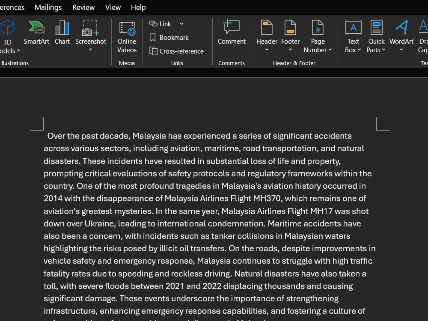Switch to the View tab
Screen dimensions: 428x321
(x=113, y=7)
